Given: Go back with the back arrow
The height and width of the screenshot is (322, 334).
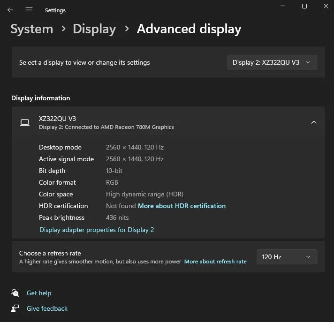Looking at the screenshot, I should pos(10,10).
